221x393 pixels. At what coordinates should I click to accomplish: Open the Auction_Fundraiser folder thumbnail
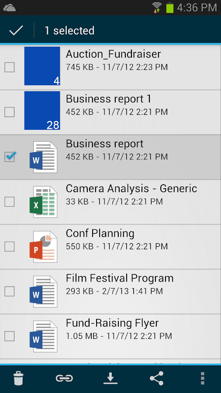(42, 66)
